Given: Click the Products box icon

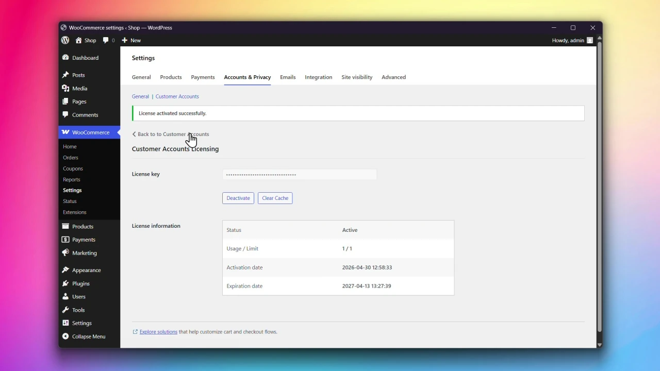Looking at the screenshot, I should pos(65,226).
